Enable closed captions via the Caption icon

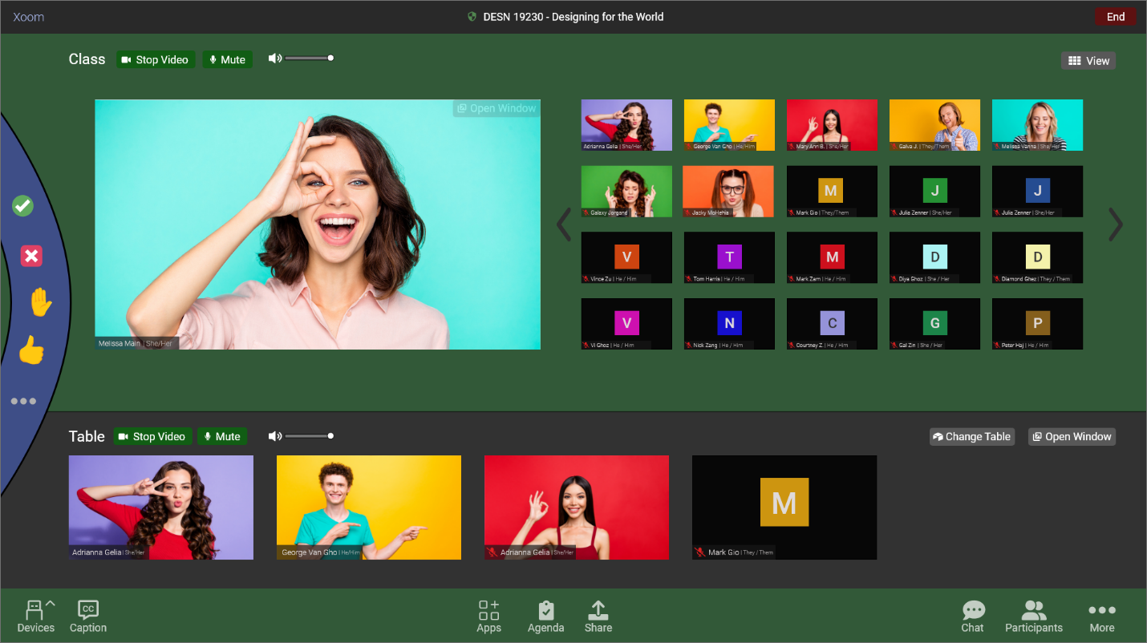click(87, 615)
